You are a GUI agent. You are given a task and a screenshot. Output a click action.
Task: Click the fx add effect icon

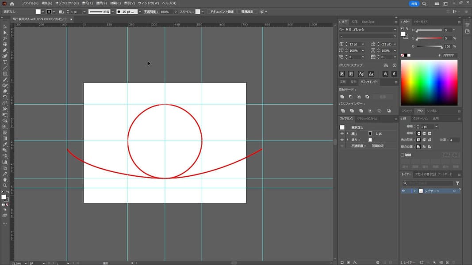click(x=355, y=262)
